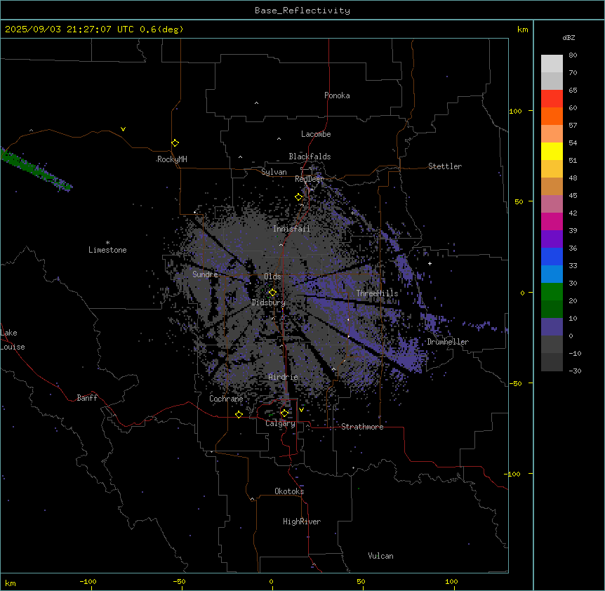Select the Calgary city label

pos(280,423)
